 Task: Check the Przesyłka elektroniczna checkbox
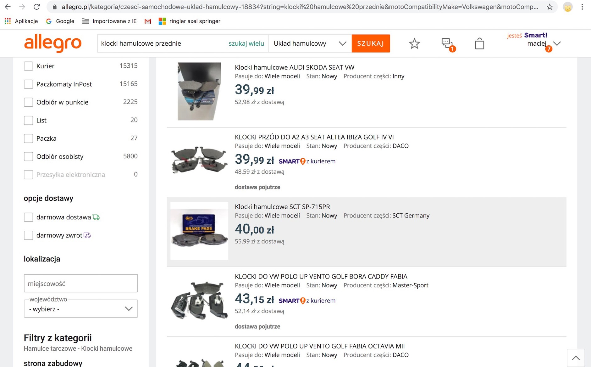(x=28, y=175)
